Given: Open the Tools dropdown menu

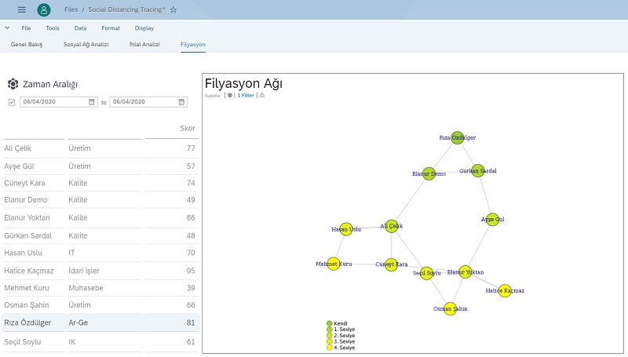Looking at the screenshot, I should 53,27.
